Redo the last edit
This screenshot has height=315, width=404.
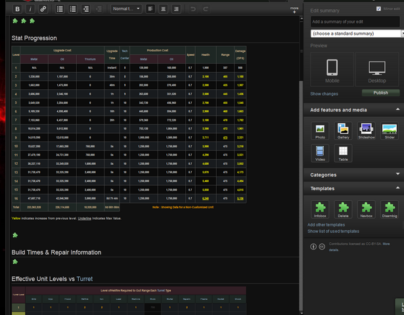coord(206,9)
